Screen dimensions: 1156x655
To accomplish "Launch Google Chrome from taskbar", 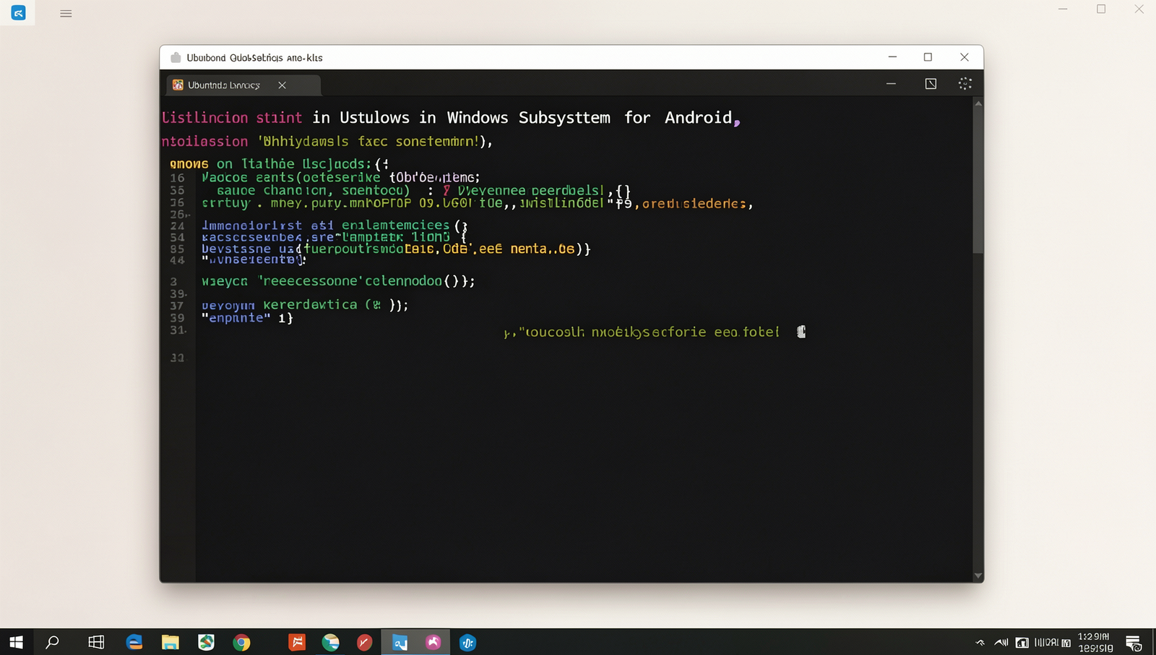I will coord(241,642).
